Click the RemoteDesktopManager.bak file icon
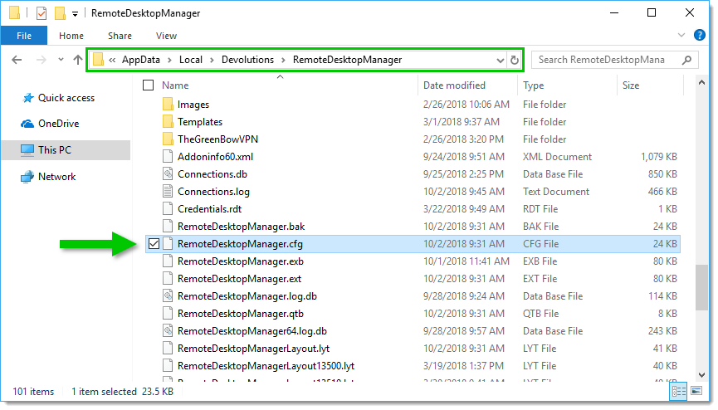 pyautogui.click(x=168, y=226)
